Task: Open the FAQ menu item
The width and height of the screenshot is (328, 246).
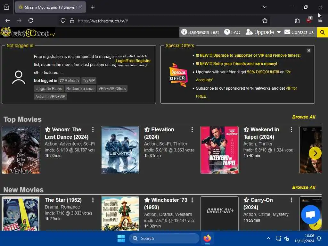Action: tap(232, 32)
